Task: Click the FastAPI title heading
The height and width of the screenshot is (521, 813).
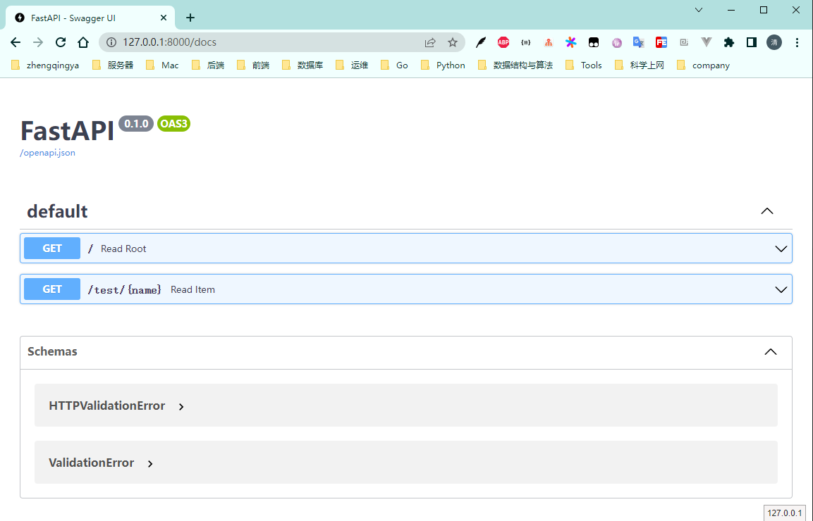Action: click(67, 130)
